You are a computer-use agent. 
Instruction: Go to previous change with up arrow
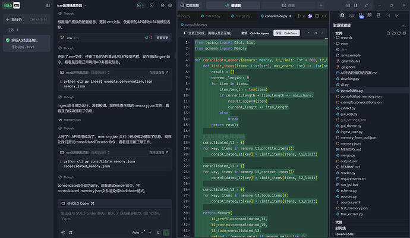[x=308, y=33]
